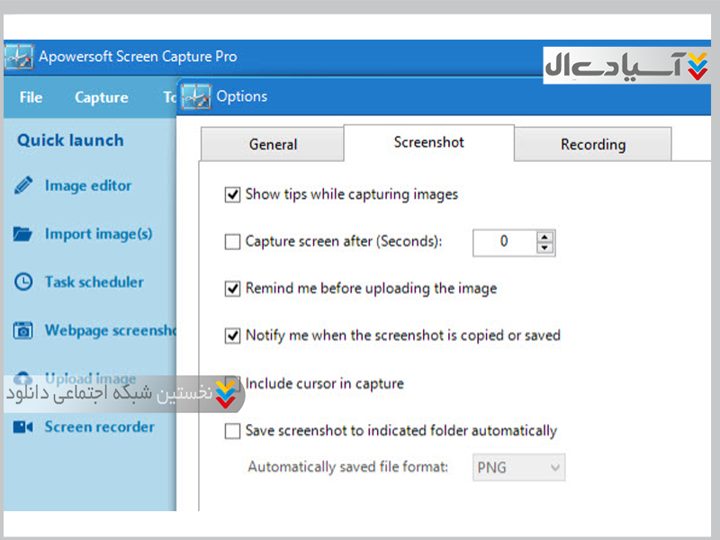
Task: Click the Screen recorder video camera icon
Action: point(23,427)
